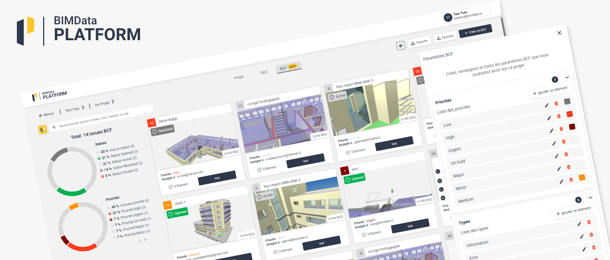Image resolution: width=610 pixels, height=260 pixels.
Task: Delete the Major priority trash icon
Action: point(566,154)
